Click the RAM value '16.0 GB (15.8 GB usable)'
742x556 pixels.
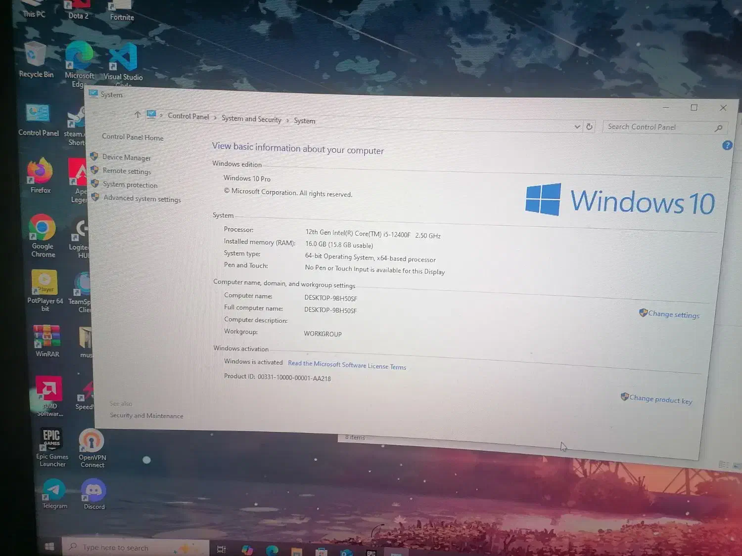click(339, 244)
